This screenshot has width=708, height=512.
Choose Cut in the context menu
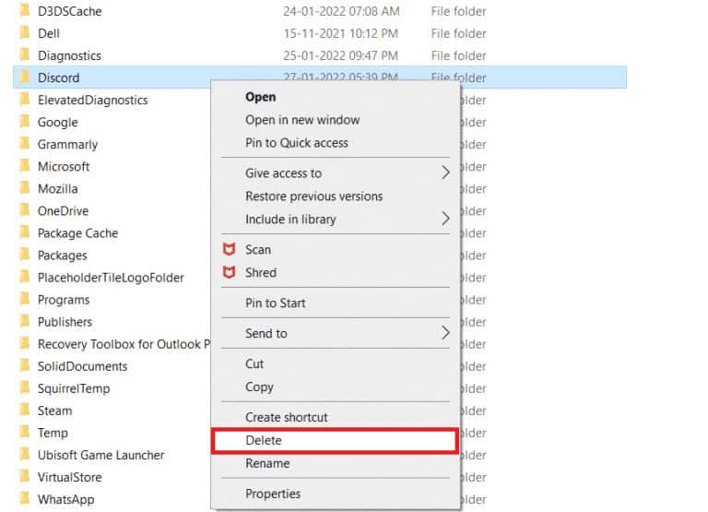pyautogui.click(x=336, y=363)
